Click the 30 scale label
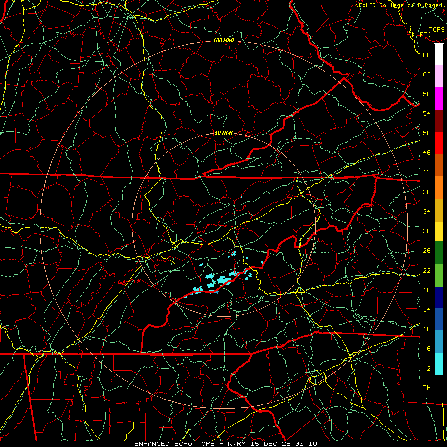Screen dimensions: 447x447 tap(427, 231)
